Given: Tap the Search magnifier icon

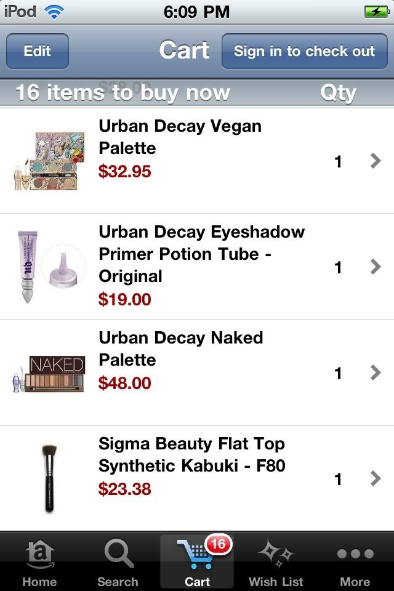Looking at the screenshot, I should 118,553.
